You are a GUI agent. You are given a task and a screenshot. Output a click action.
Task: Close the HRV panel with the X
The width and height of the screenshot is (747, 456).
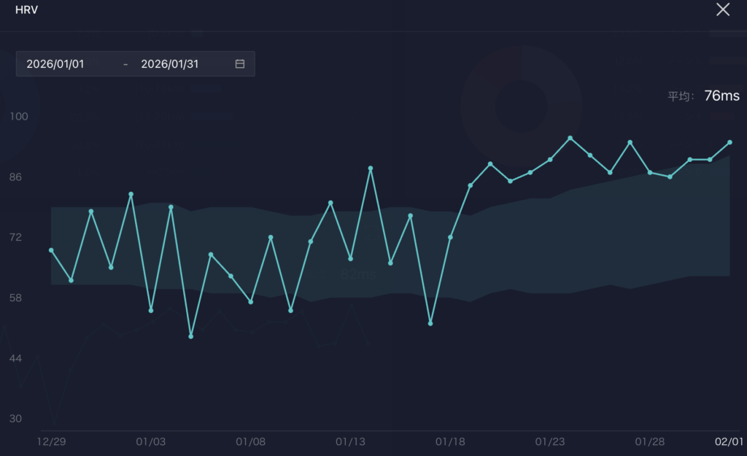pyautogui.click(x=722, y=9)
